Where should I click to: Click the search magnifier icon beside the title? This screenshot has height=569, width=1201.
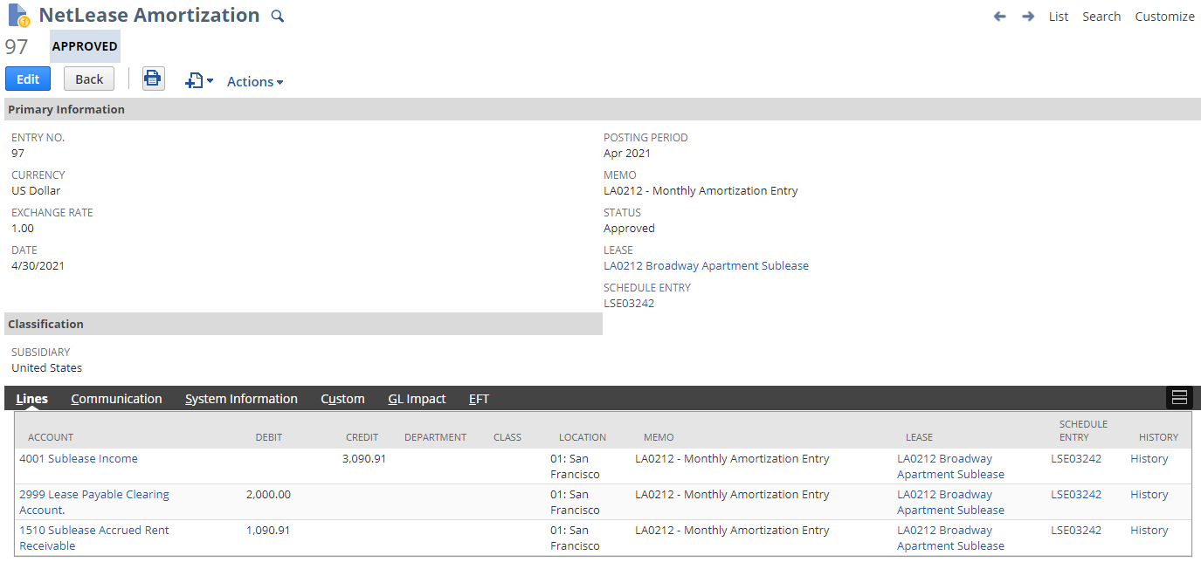point(278,16)
